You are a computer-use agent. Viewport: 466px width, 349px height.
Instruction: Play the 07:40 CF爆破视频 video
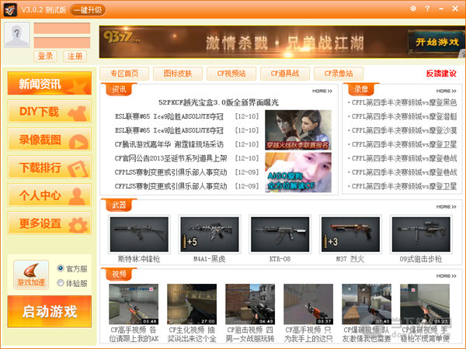click(367, 304)
